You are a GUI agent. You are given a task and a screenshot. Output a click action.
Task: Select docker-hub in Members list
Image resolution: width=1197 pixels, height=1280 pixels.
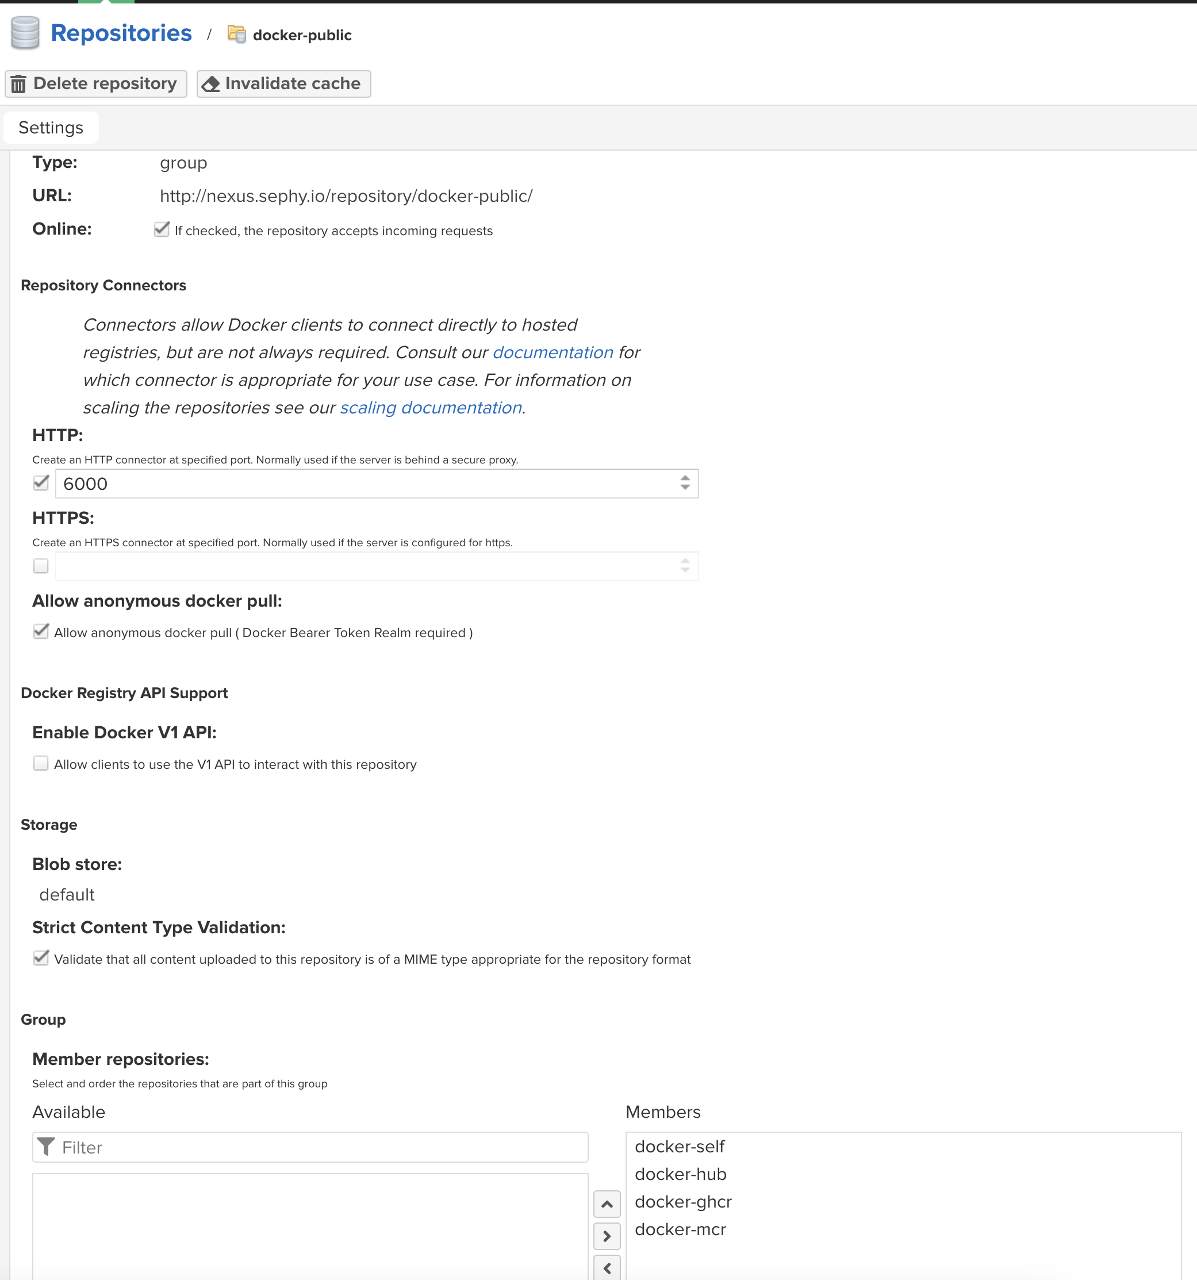(681, 1174)
